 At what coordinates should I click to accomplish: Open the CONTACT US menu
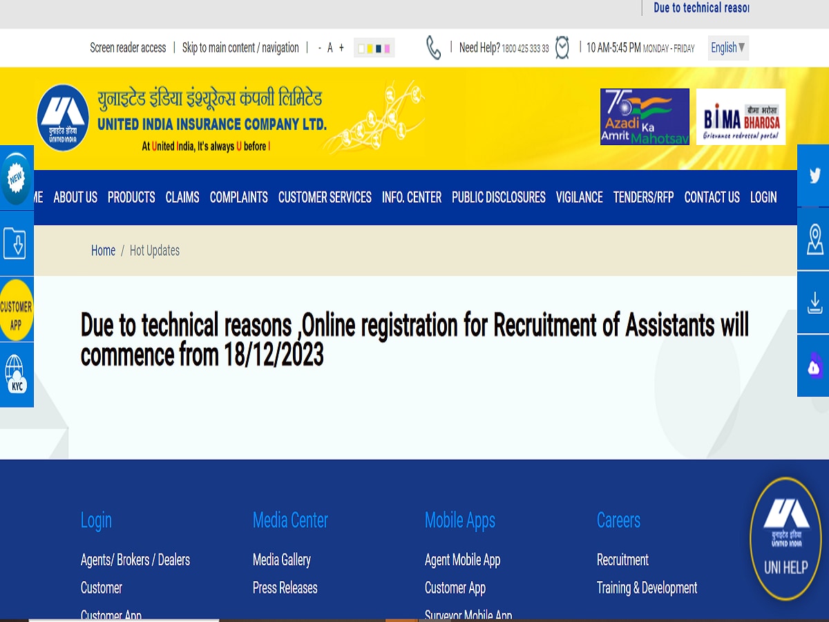712,197
